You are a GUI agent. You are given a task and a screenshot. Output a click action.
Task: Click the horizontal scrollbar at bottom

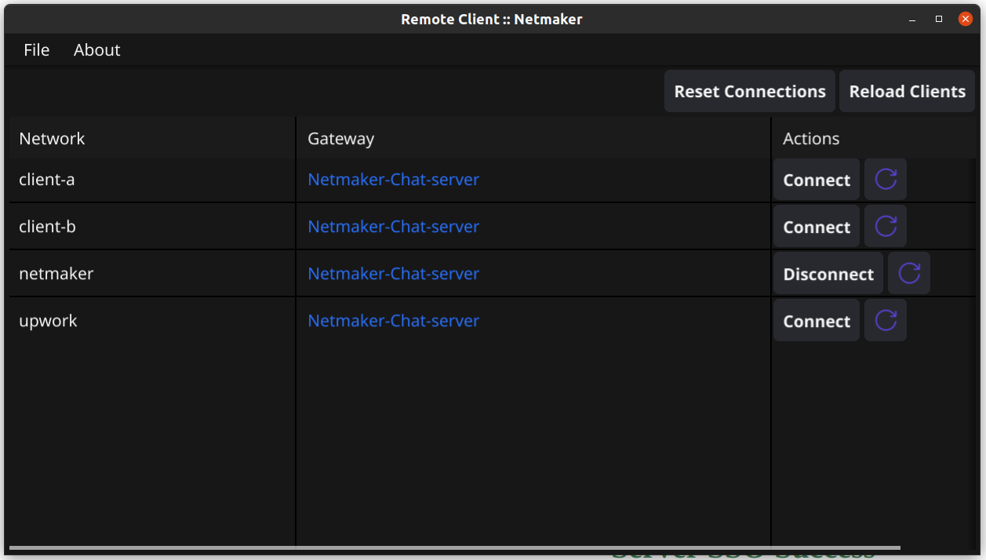point(455,547)
